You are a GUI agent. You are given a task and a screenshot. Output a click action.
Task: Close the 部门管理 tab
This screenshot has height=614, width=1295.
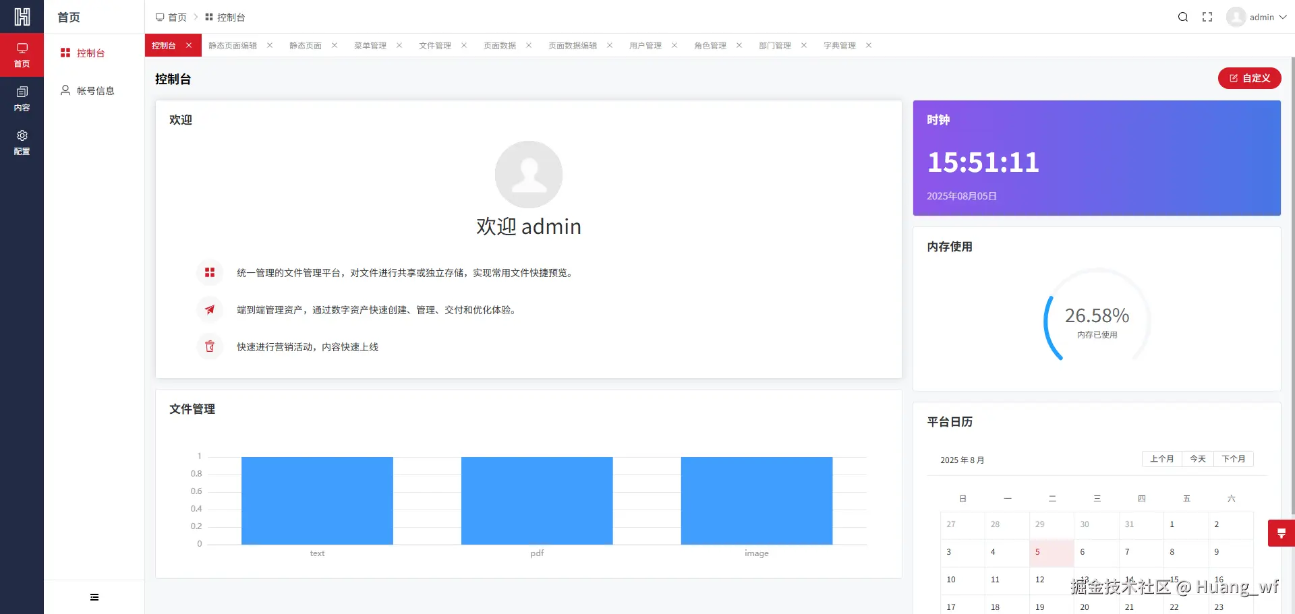click(x=804, y=45)
